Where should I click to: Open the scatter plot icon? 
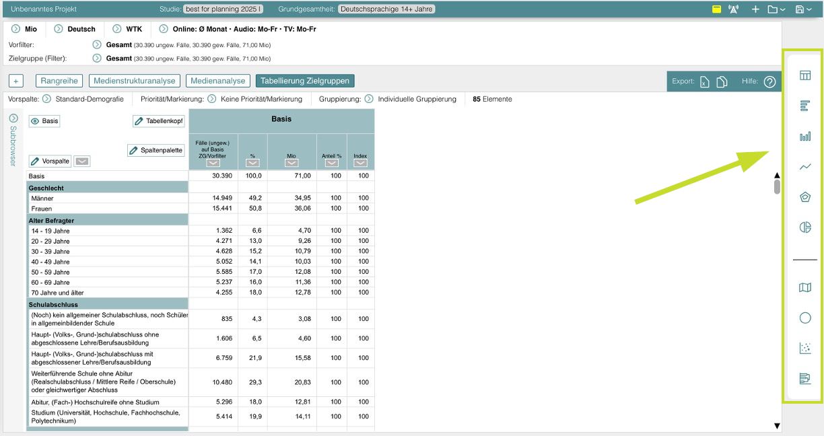pyautogui.click(x=804, y=348)
